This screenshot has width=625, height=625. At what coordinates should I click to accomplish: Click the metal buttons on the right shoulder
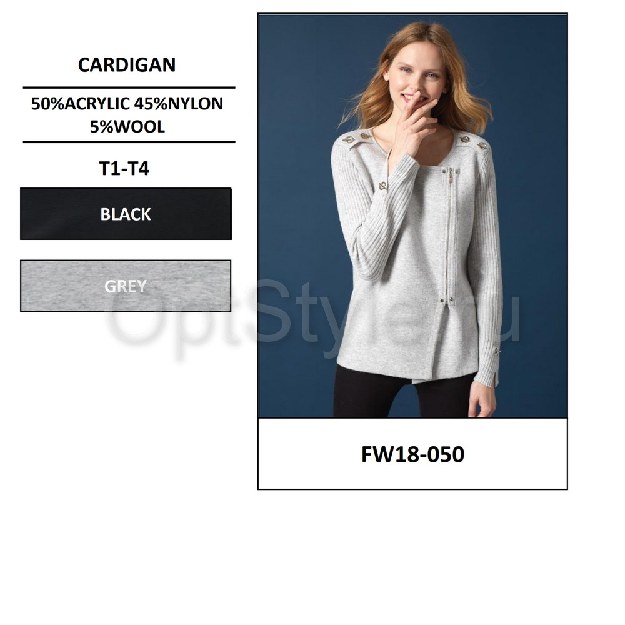pyautogui.click(x=474, y=142)
